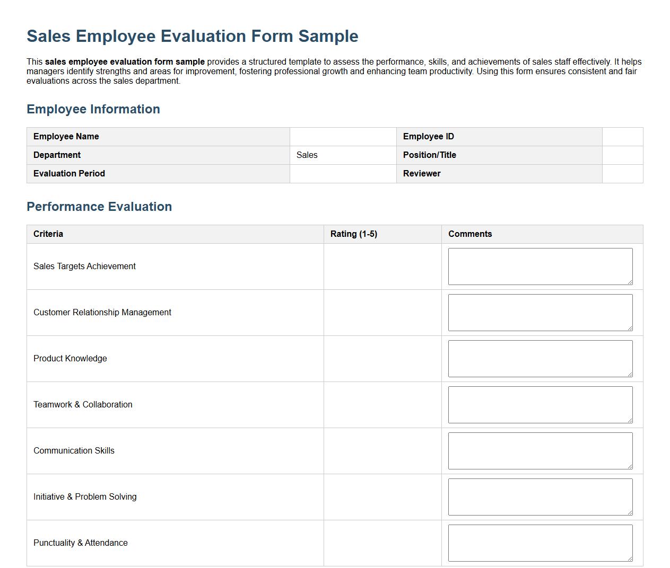
Task: Click the Initiative & Problem Solving comments box
Action: [540, 496]
